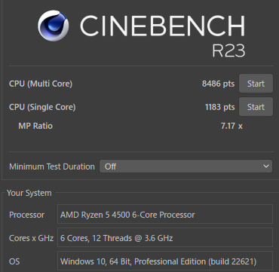Click the Minimum Test Duration label
The width and height of the screenshot is (279, 272).
[x=52, y=167]
